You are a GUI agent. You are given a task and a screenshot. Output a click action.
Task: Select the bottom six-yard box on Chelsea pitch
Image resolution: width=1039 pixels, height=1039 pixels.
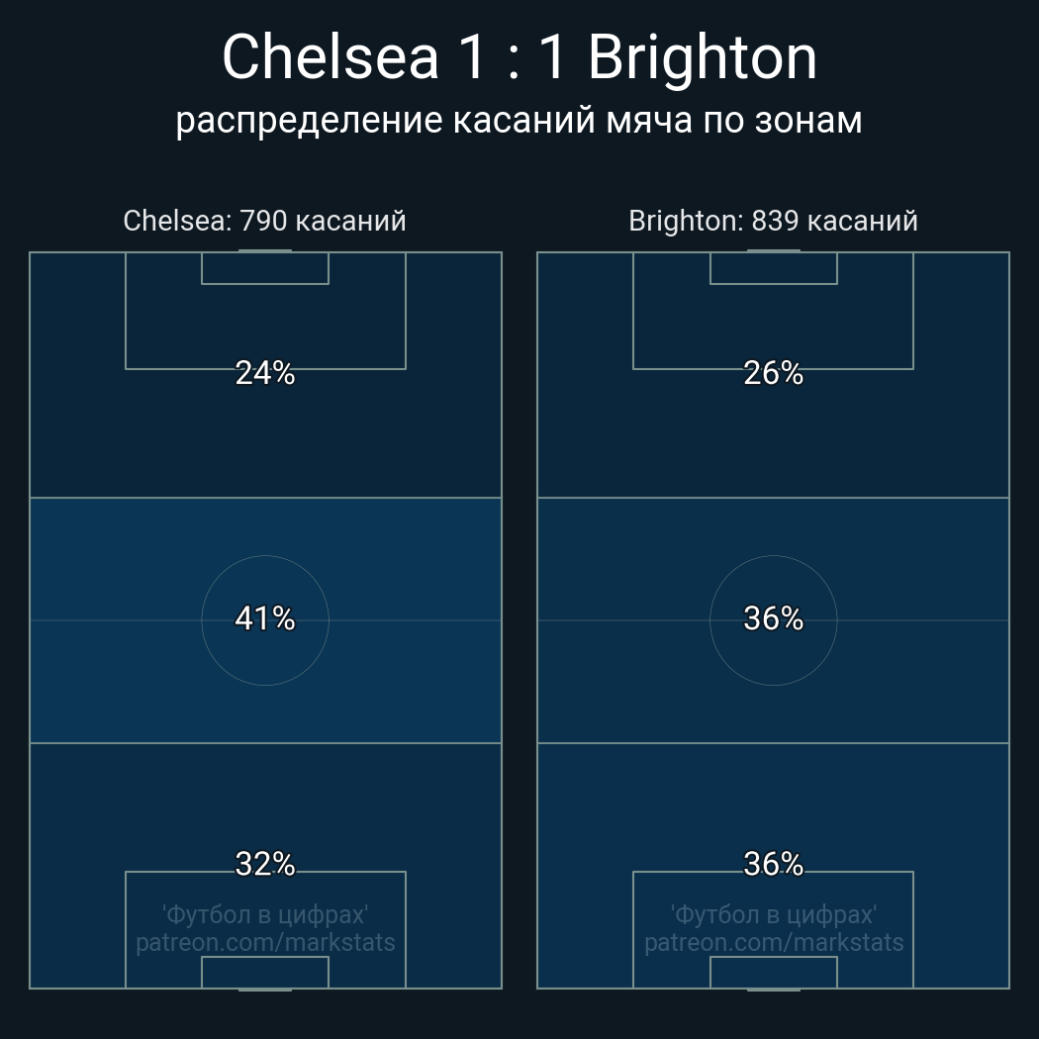(x=265, y=973)
